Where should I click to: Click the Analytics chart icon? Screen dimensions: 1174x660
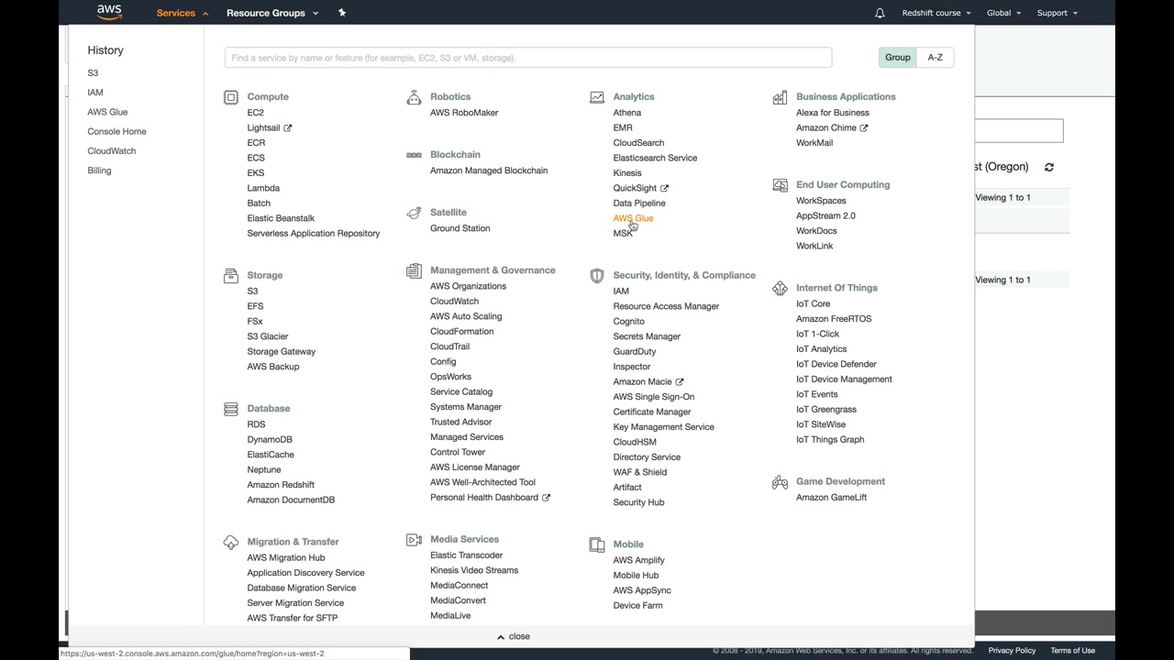[x=597, y=97]
